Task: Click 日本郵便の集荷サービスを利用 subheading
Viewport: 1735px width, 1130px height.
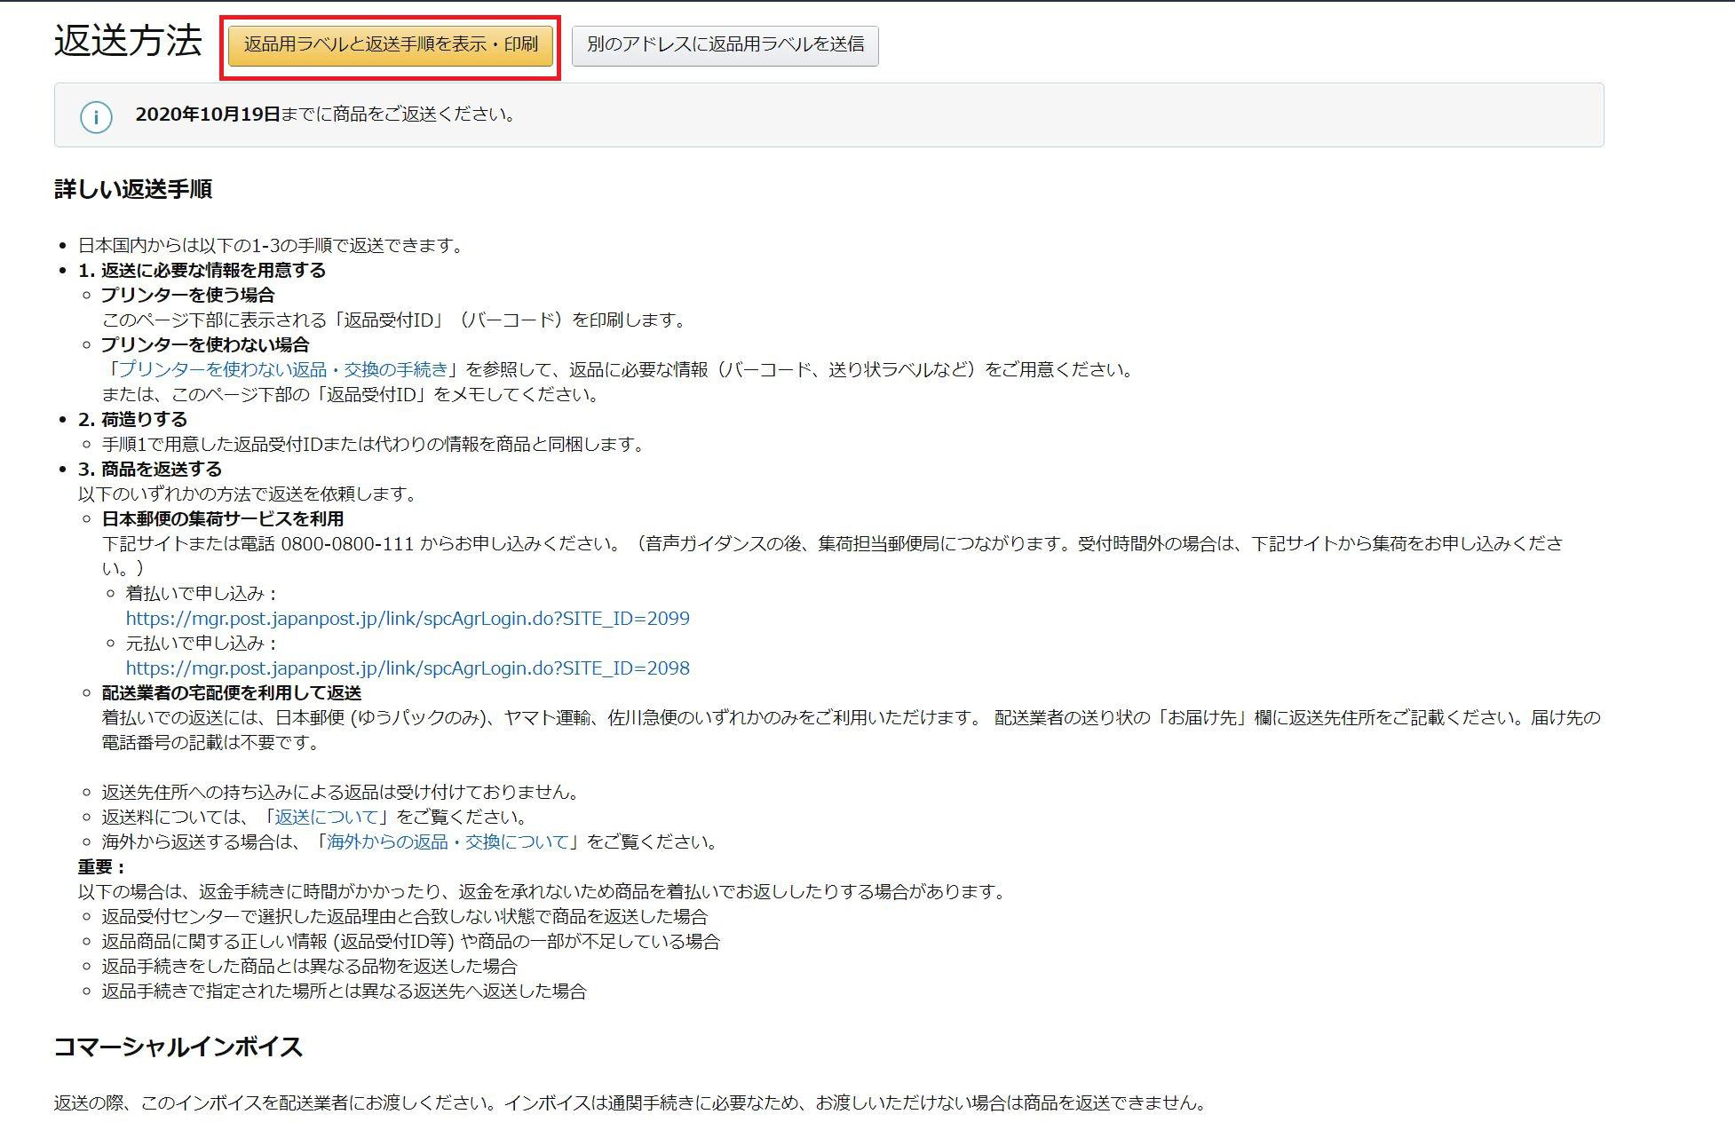Action: click(222, 518)
